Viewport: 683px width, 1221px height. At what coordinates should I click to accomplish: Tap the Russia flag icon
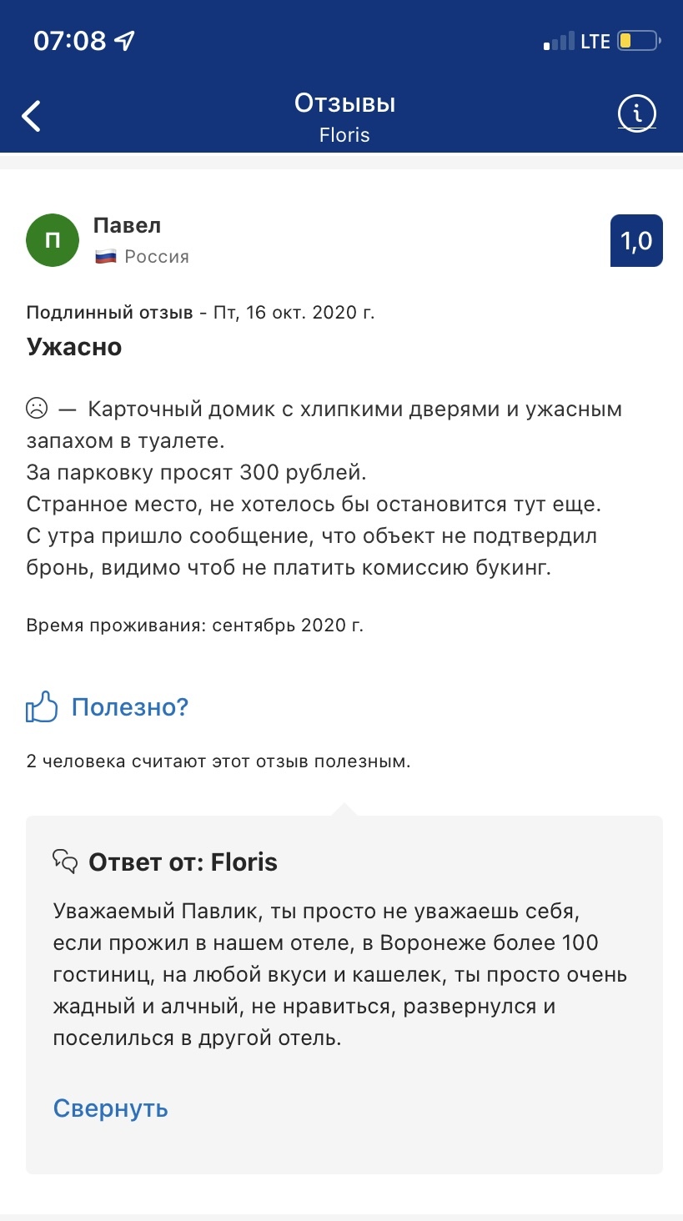[106, 257]
